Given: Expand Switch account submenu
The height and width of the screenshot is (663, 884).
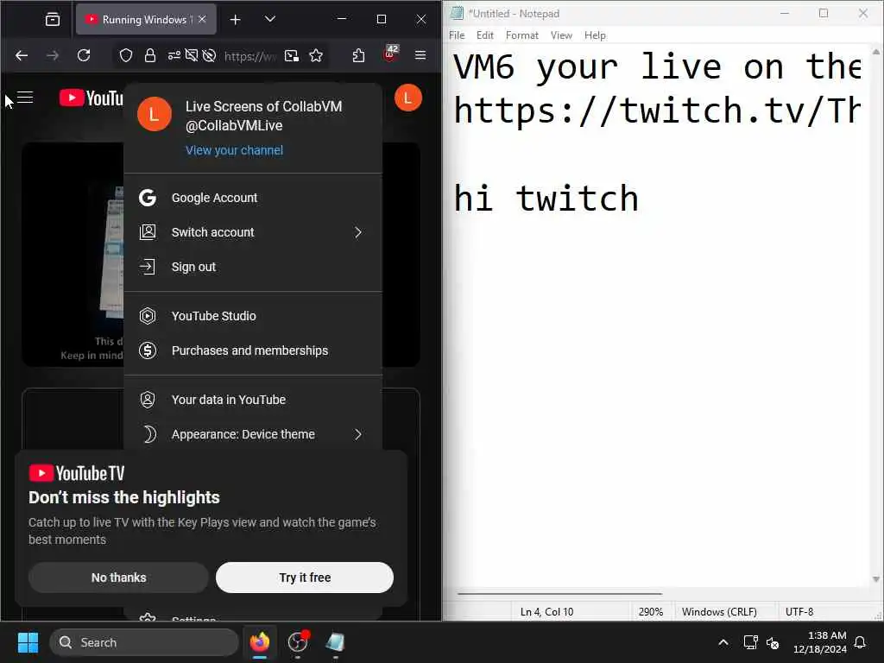Looking at the screenshot, I should 253,232.
